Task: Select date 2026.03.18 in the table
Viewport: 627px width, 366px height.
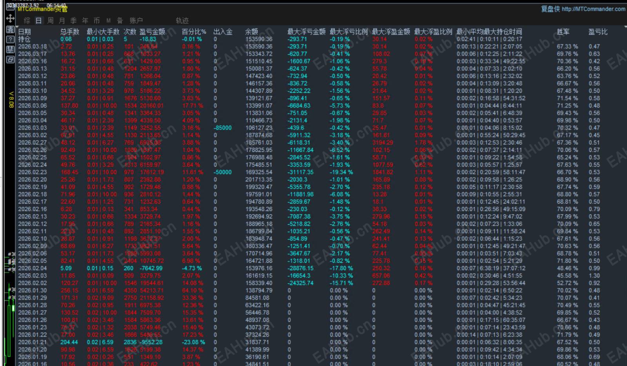Action: [x=33, y=47]
